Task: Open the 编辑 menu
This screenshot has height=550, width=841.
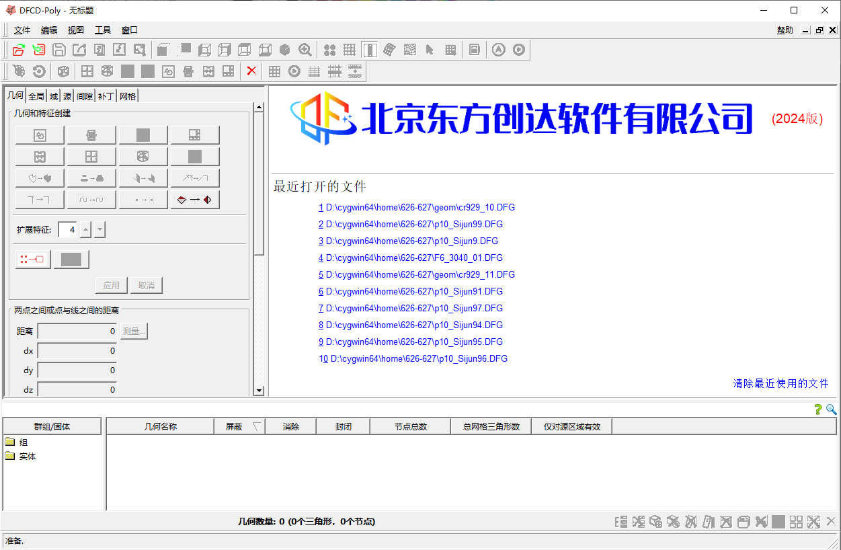Action: (49, 30)
